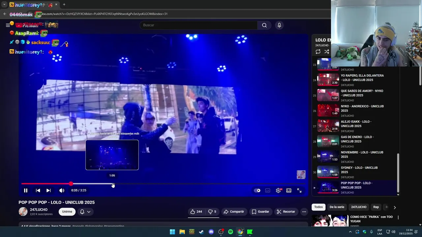Viewport: 422px width, 237px height.
Task: Open COMO HICE PARKA suggested video thumbnail
Action: pos(330,221)
